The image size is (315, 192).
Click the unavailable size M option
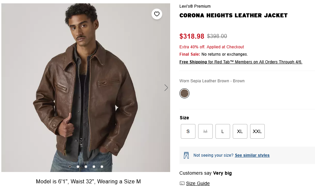coord(205,131)
